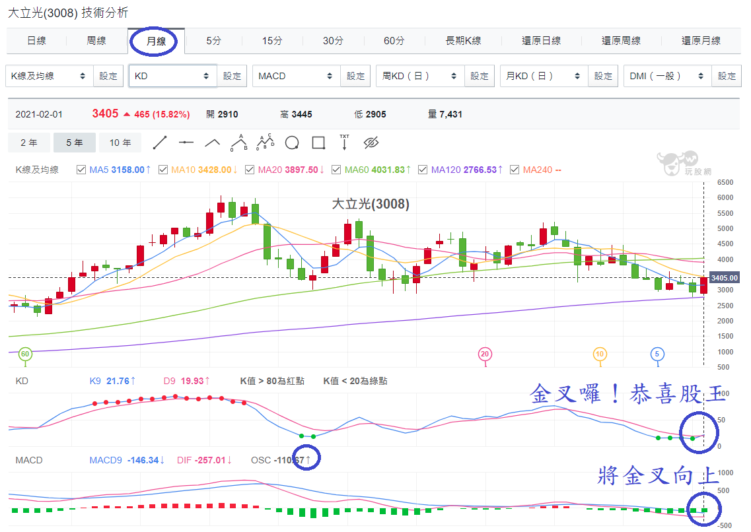751x532 pixels.
Task: Switch to the 60分 chart tab
Action: [x=394, y=41]
